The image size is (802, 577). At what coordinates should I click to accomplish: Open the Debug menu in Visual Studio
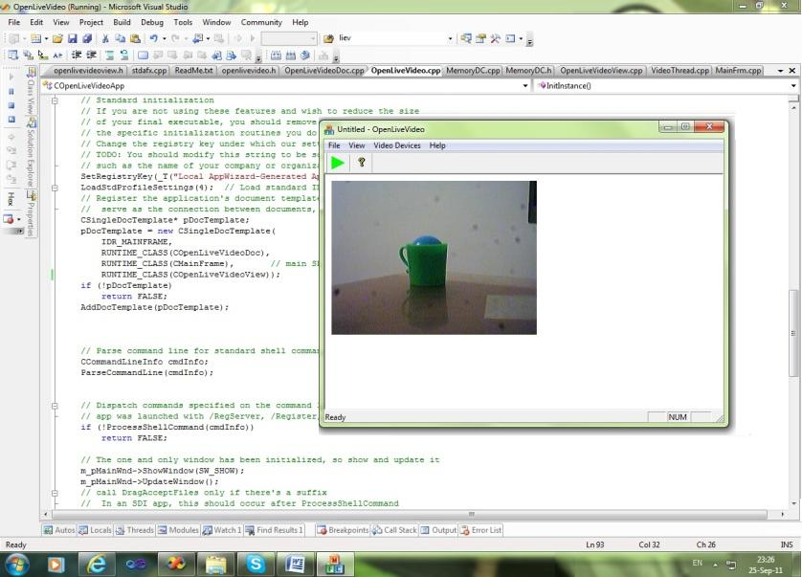[152, 23]
